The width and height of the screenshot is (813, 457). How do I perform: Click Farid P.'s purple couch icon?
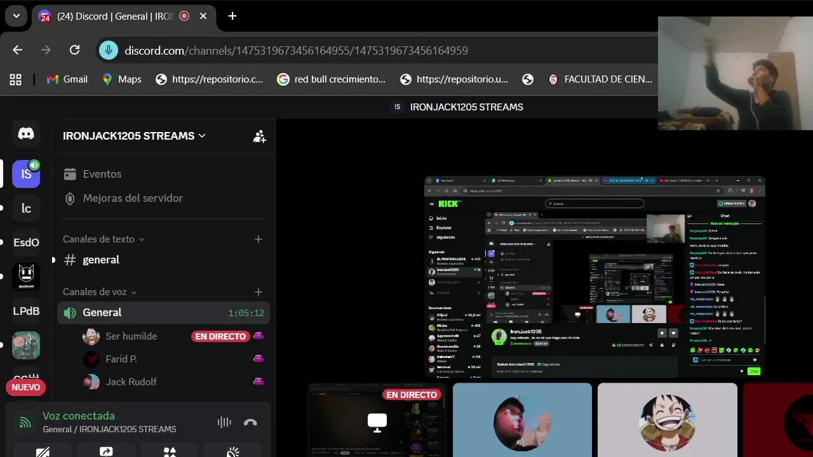tap(259, 359)
